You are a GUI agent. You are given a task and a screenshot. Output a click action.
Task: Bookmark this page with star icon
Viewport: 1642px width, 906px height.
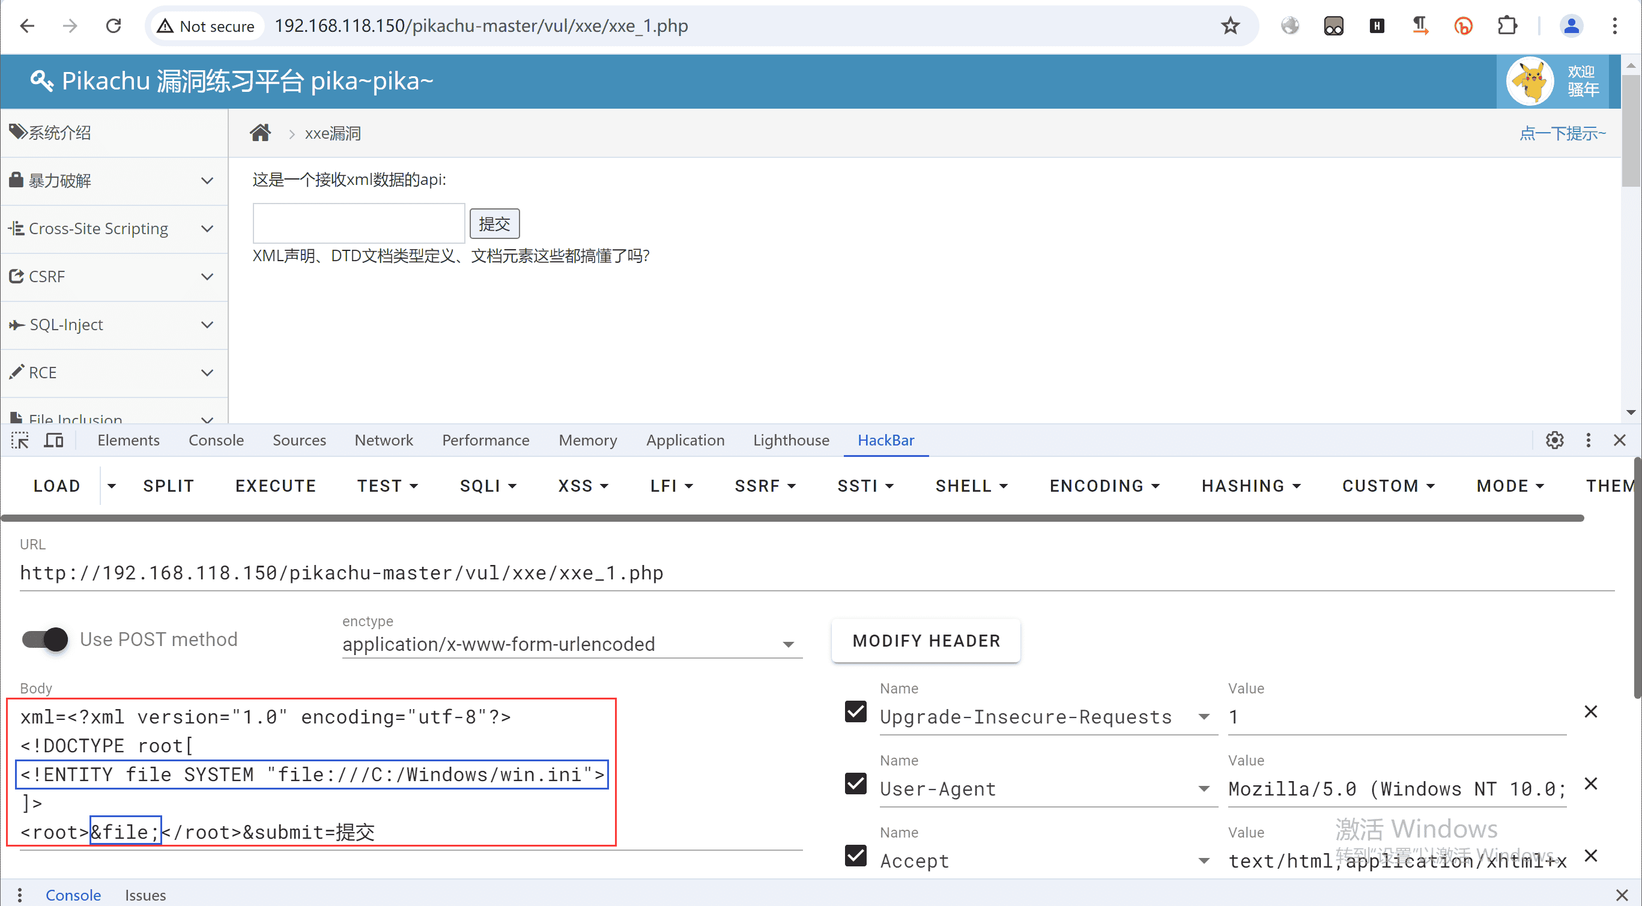(1229, 26)
